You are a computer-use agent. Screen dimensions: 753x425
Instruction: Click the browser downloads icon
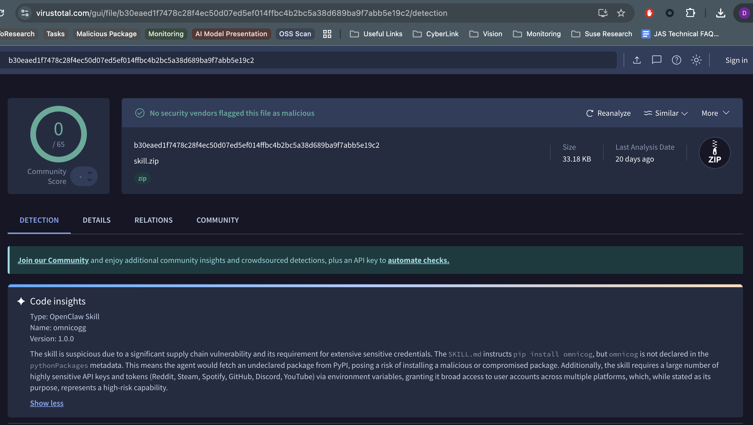click(x=721, y=13)
